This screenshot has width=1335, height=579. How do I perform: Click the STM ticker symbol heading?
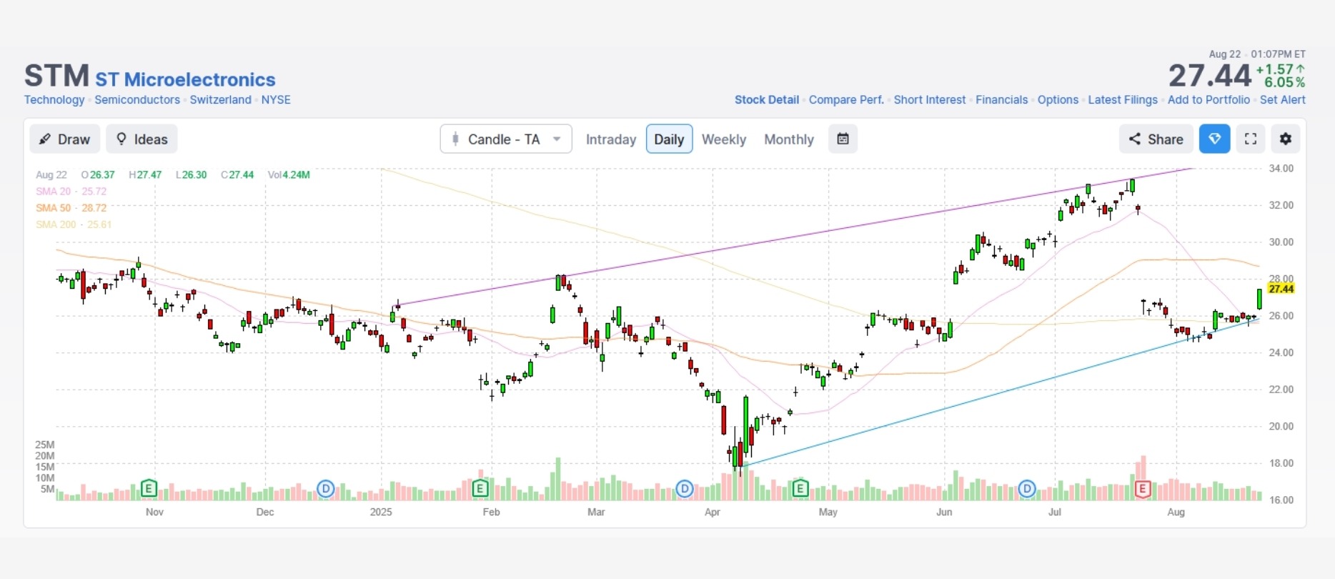(x=56, y=76)
